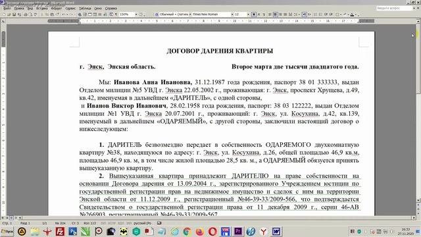Click the Bullets list icon
Image resolution: width=421 pixels, height=237 pixels.
(320, 14)
